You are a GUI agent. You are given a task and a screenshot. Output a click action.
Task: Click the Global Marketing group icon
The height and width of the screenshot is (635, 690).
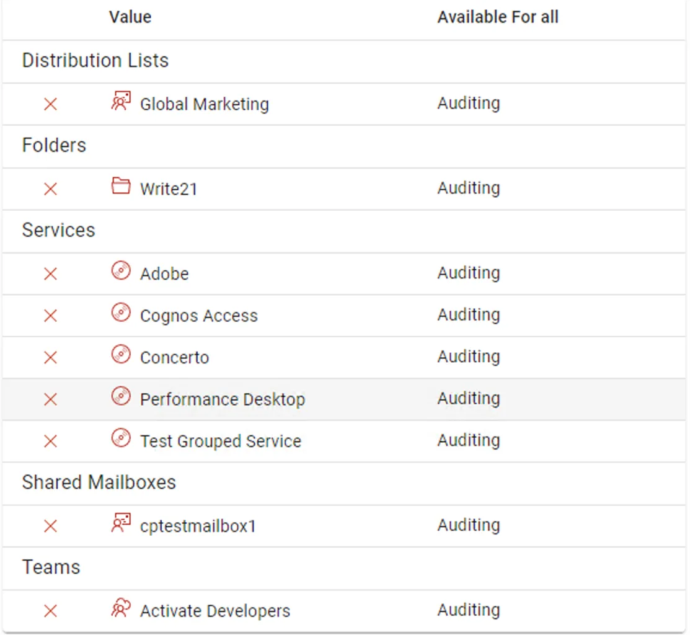coord(121,101)
